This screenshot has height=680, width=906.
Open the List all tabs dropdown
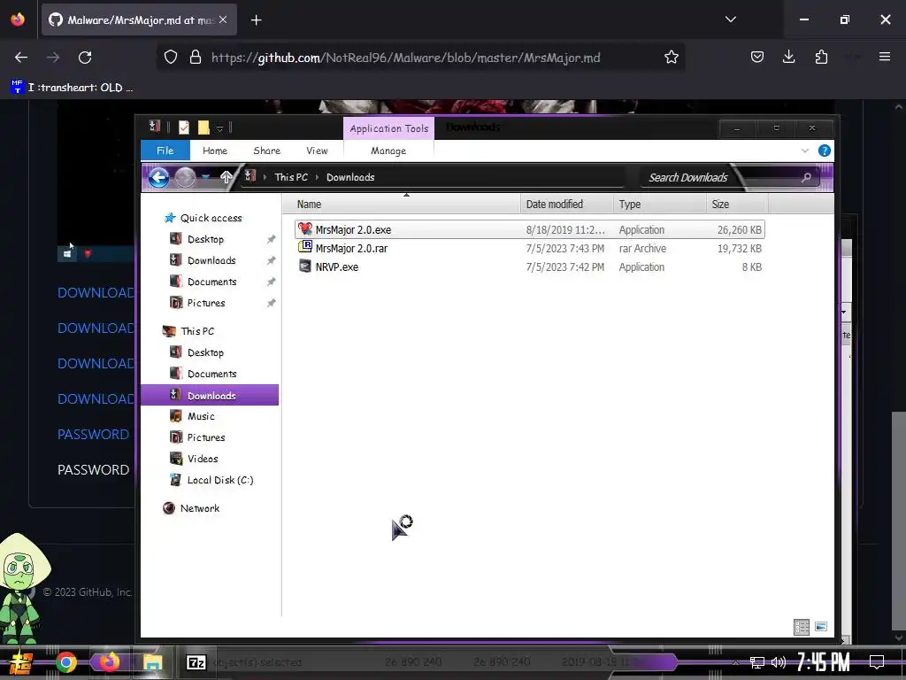(x=730, y=19)
